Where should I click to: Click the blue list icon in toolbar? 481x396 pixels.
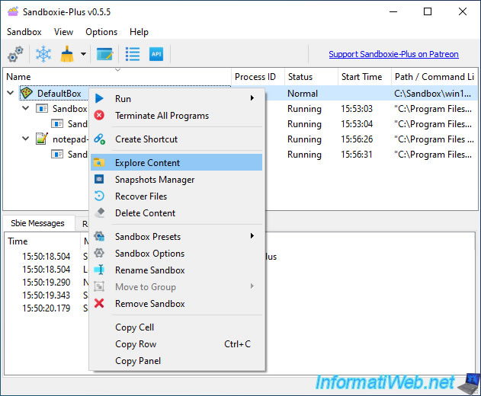tap(133, 54)
